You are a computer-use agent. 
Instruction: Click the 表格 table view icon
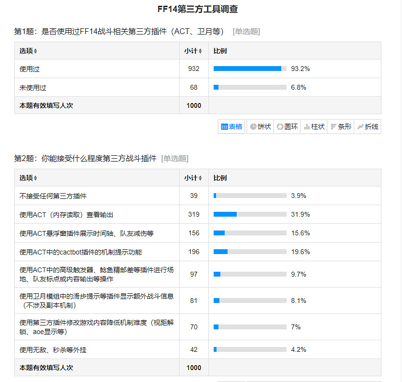pyautogui.click(x=231, y=127)
